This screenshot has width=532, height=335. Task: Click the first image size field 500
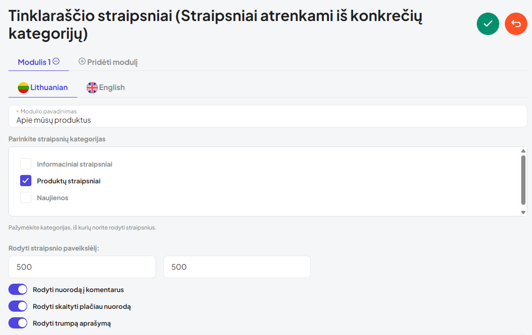coord(82,267)
